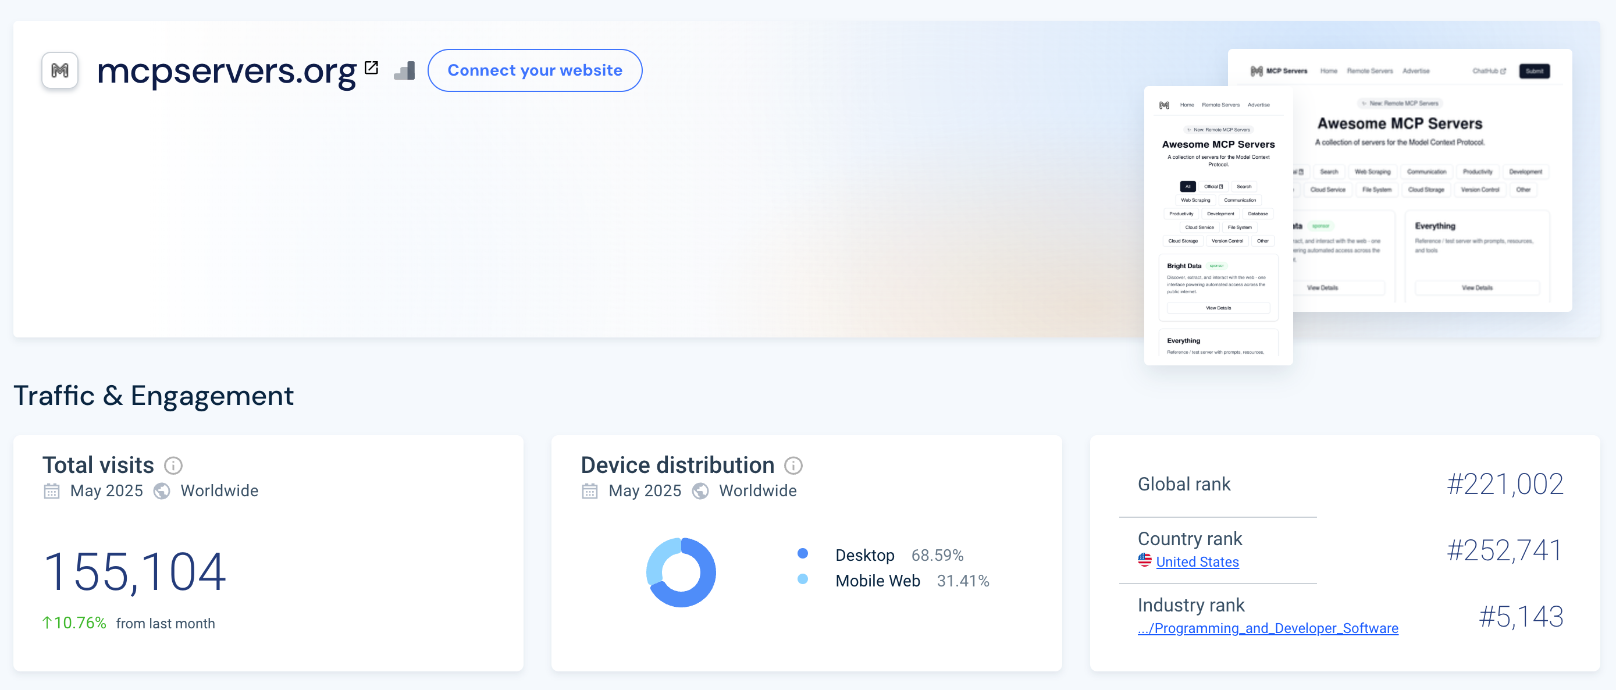Open the mobile site preview thumbnail
This screenshot has width=1616, height=690.
(x=1218, y=226)
